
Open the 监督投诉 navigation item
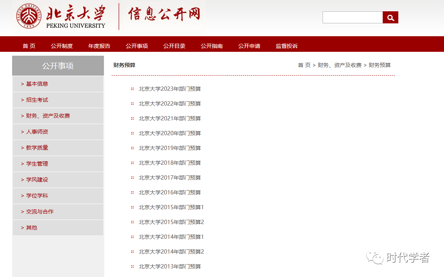pos(287,46)
